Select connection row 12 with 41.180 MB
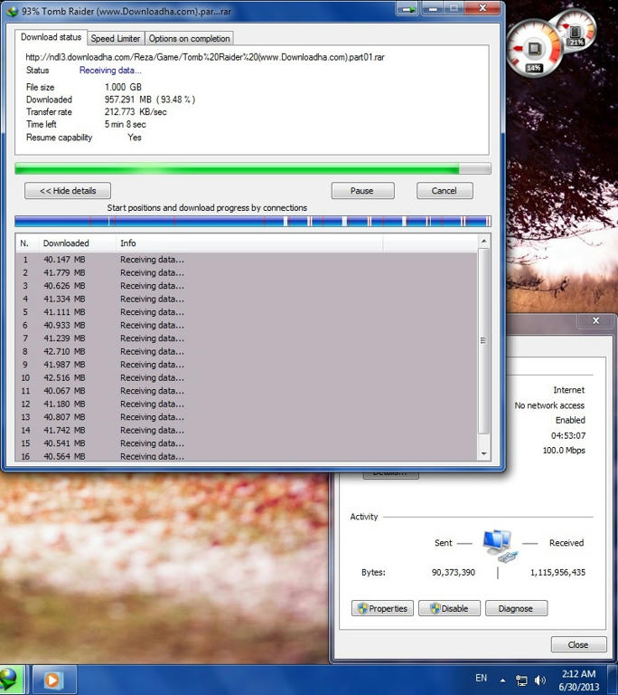Screen dimensions: 618x695 247,404
